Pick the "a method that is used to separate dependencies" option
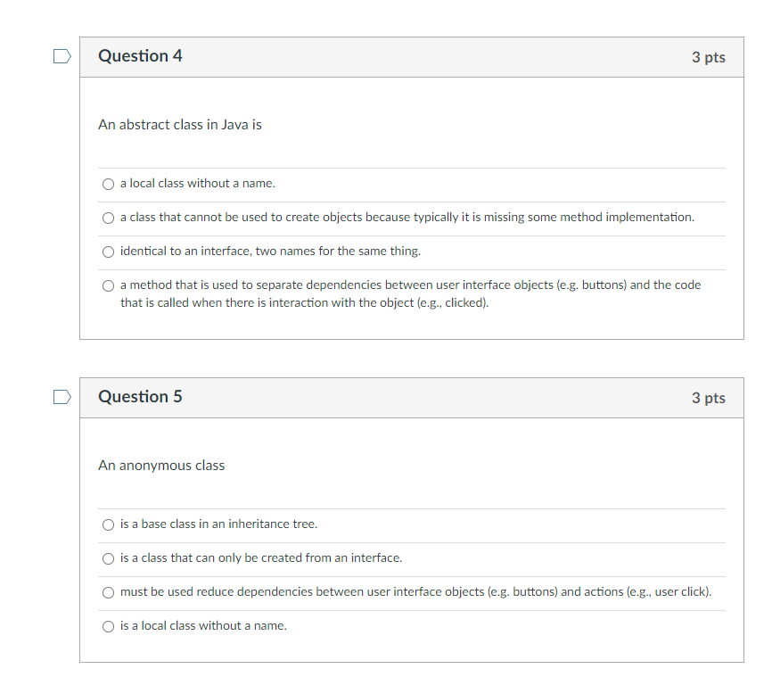This screenshot has height=677, width=772. 108,285
